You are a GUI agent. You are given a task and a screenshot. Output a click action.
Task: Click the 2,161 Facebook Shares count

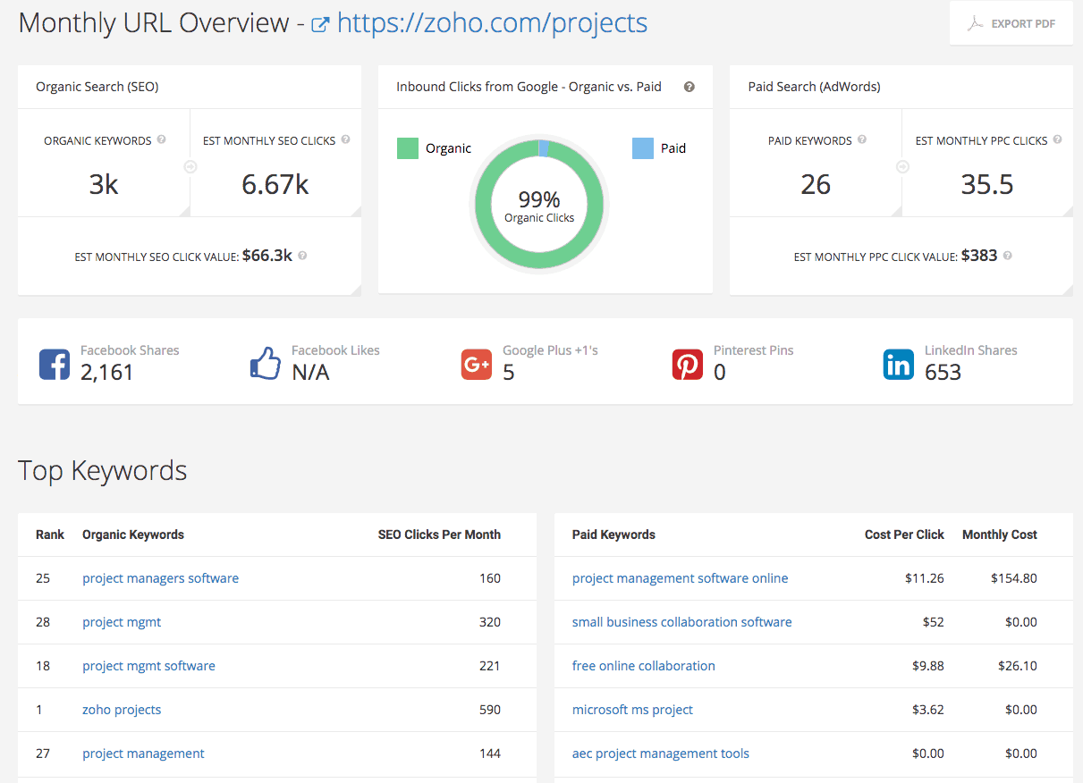[x=106, y=373]
